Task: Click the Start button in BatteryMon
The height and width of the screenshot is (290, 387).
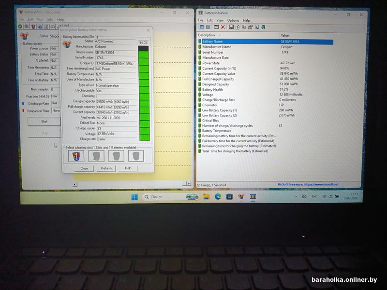Action: pos(44,122)
